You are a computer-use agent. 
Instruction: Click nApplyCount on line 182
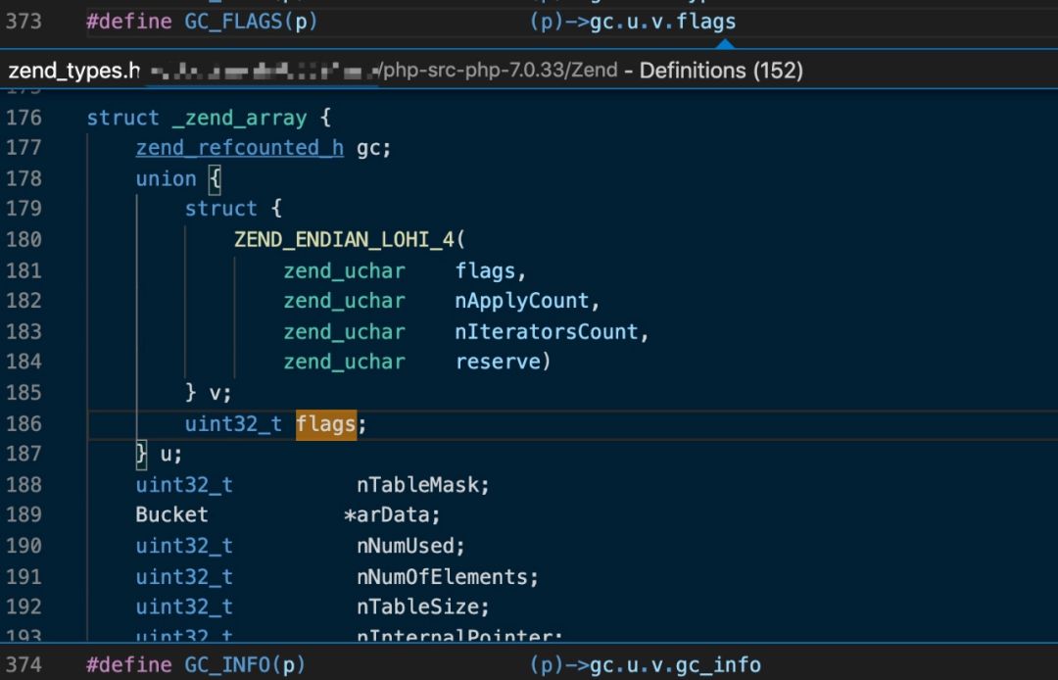coord(522,301)
